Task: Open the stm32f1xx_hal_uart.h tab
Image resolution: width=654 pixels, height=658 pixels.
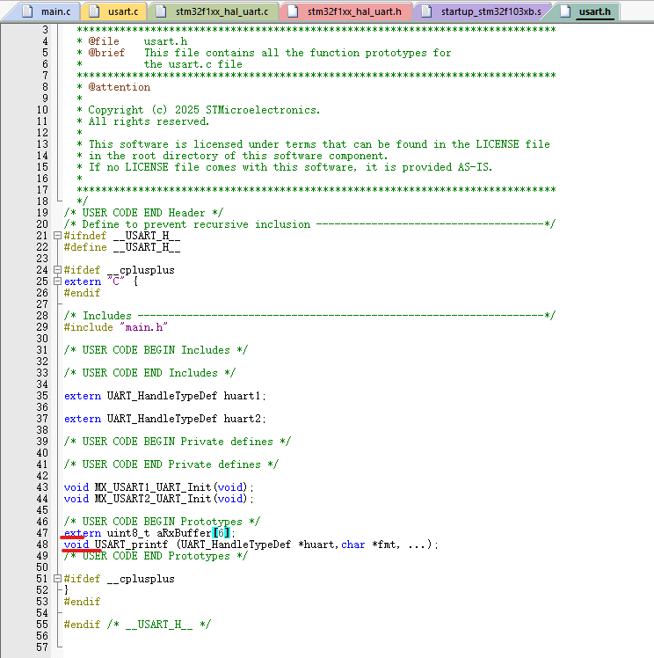Action: click(347, 11)
